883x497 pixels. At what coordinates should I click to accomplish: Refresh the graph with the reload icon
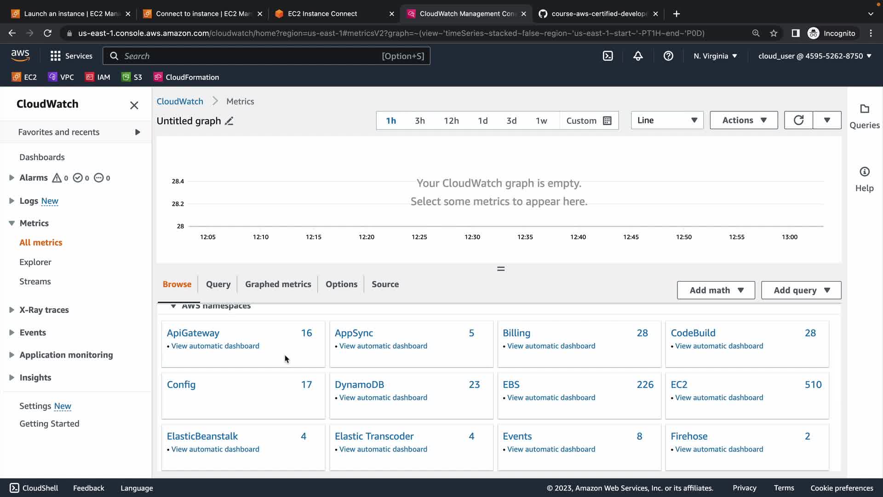[798, 120]
